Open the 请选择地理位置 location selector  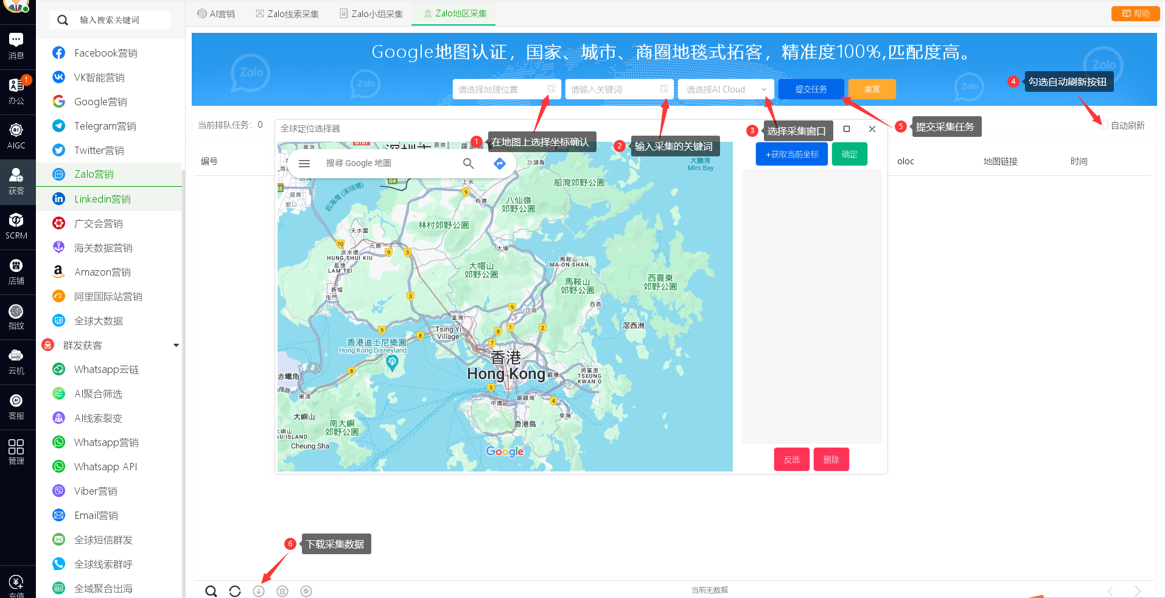tap(506, 89)
